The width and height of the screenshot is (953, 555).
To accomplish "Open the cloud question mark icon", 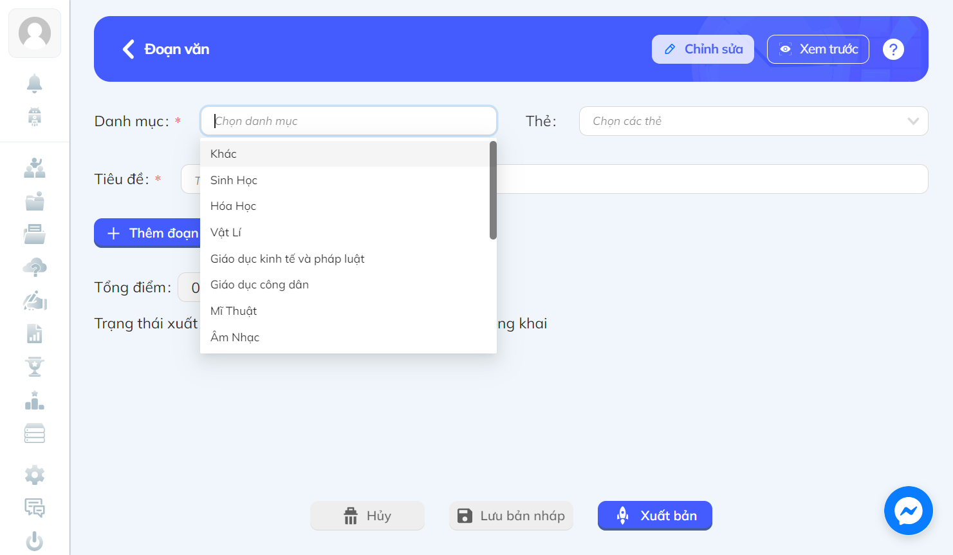I will pos(35,267).
